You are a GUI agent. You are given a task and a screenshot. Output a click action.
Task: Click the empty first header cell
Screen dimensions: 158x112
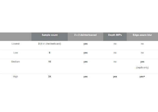pyautogui.click(x=16, y=37)
